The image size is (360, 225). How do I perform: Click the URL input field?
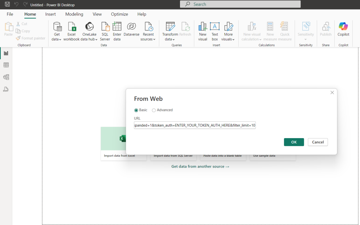(194, 125)
